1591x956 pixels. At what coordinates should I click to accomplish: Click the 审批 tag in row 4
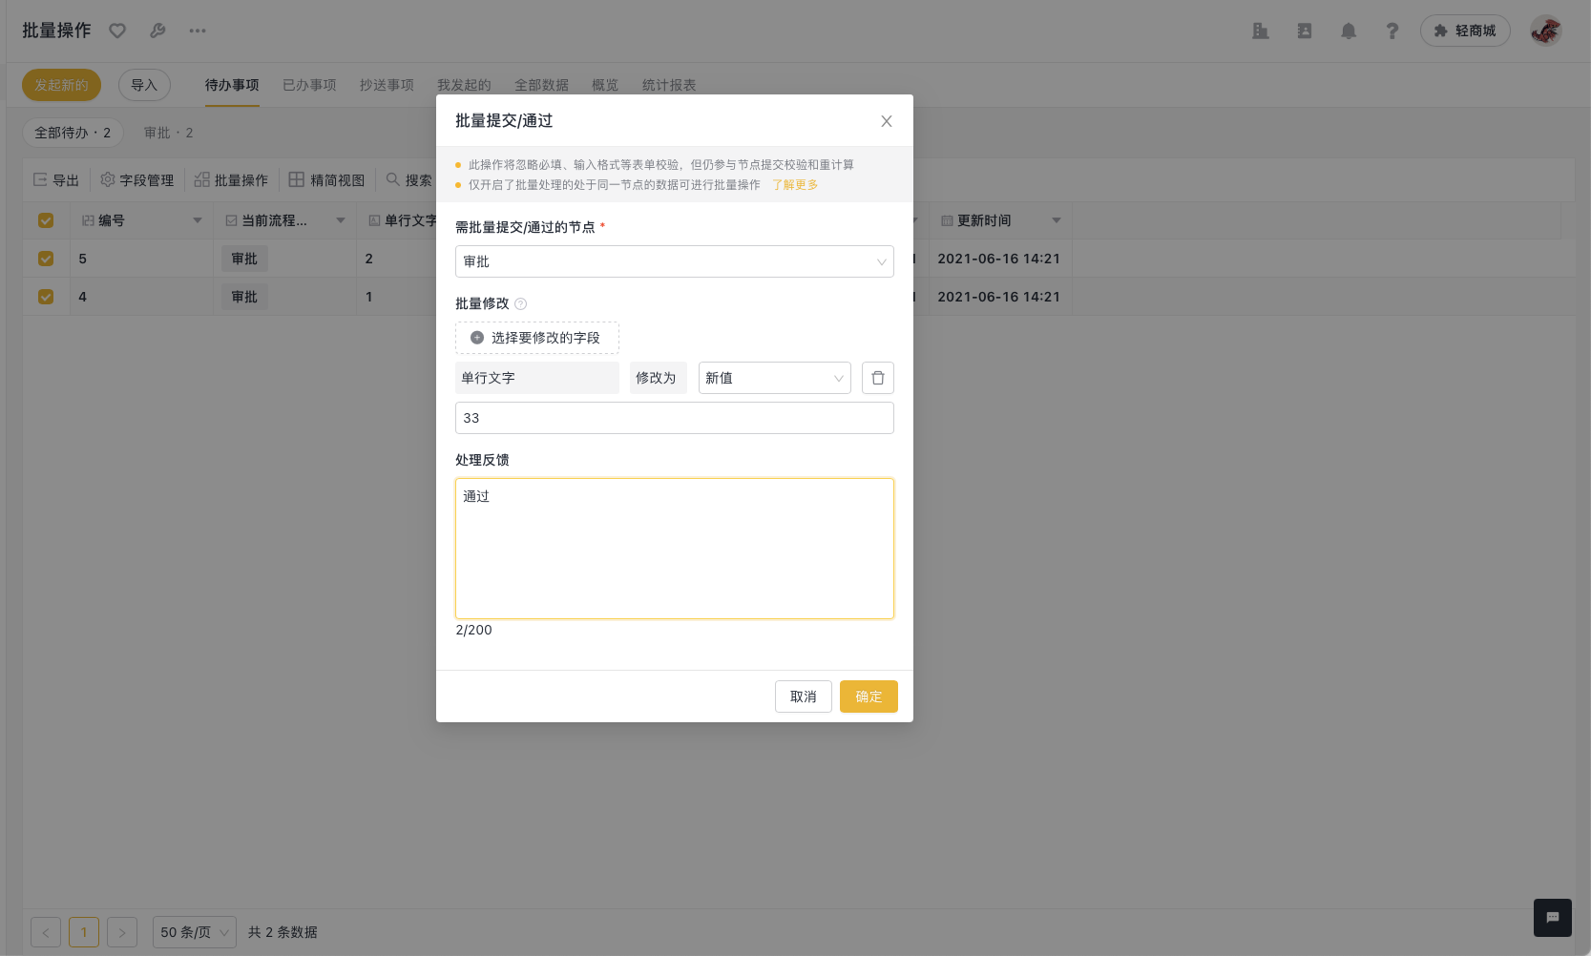(x=244, y=297)
